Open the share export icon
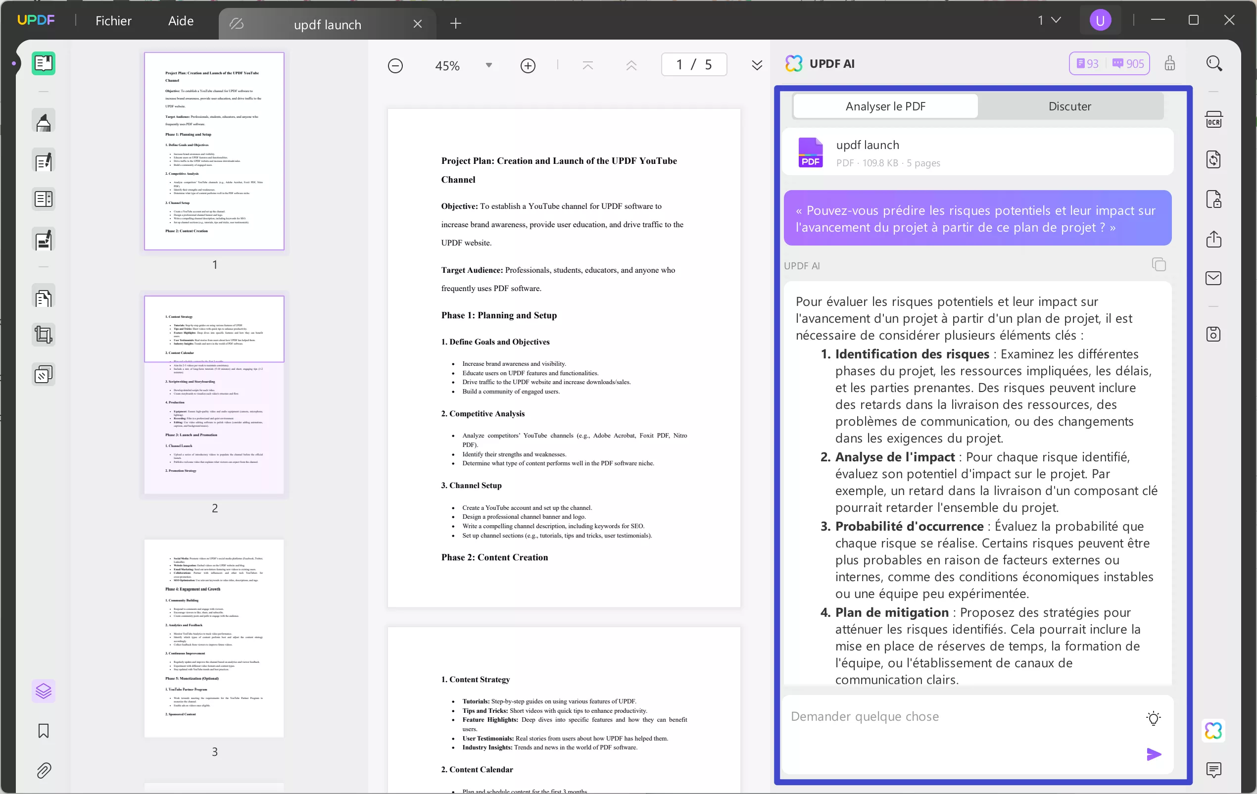1257x794 pixels. [x=1213, y=239]
